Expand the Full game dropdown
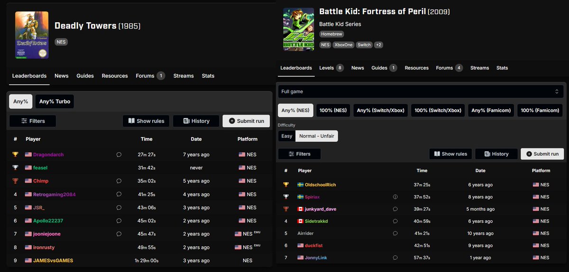569x272 pixels. 421,91
